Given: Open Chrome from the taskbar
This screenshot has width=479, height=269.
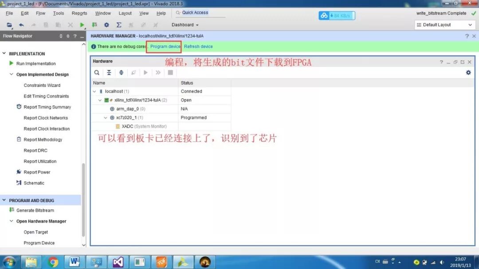Looking at the screenshot, I should click(53, 262).
